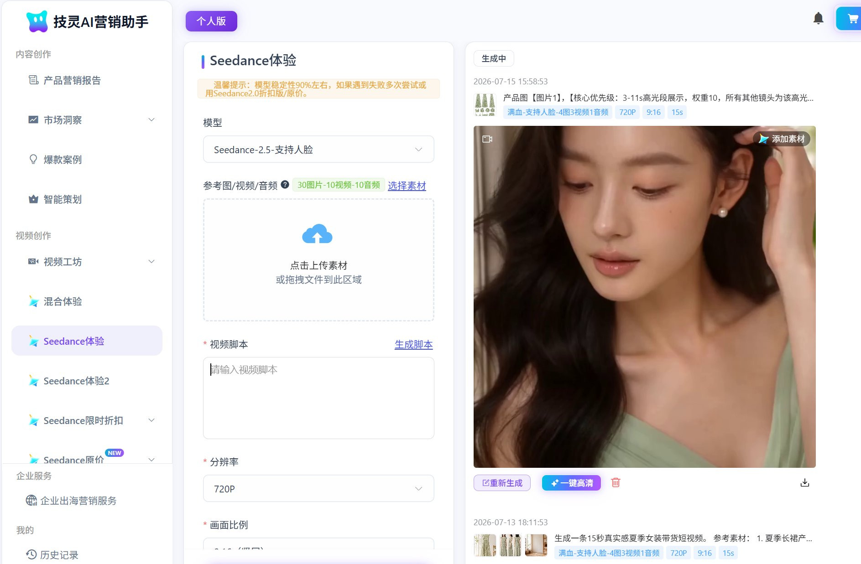
Task: Click the 生成脚本 link
Action: [x=414, y=344]
